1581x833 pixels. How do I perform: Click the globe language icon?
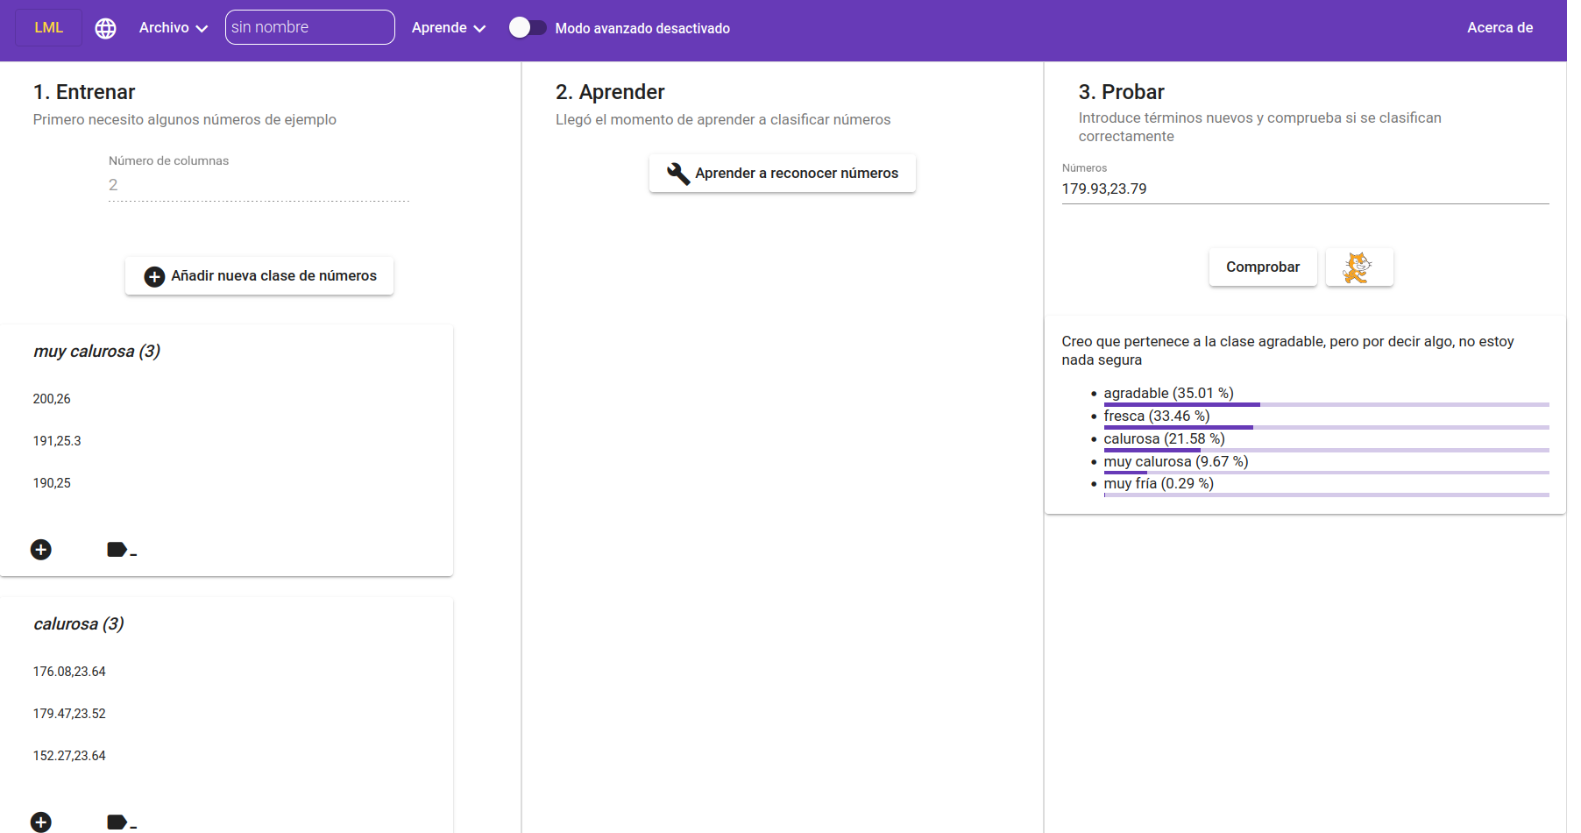105,28
